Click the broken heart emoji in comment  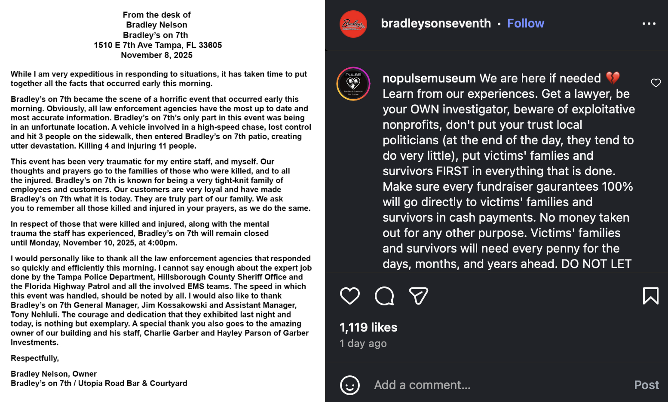(x=613, y=78)
